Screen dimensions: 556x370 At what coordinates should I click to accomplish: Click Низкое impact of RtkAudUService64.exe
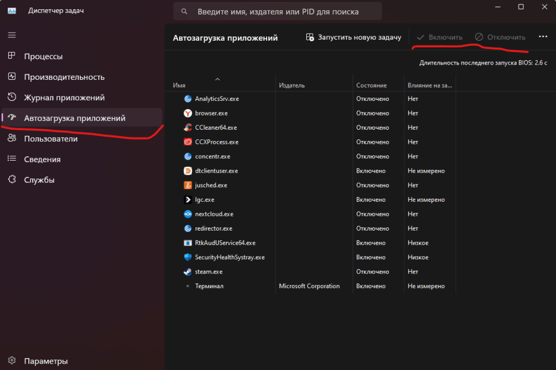(418, 243)
